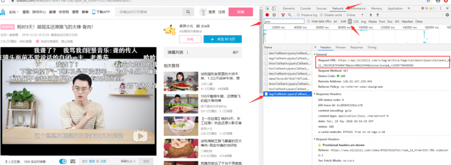Toggle Preserve log checkbox
Viewport: 451px width, 165px height.
click(299, 15)
